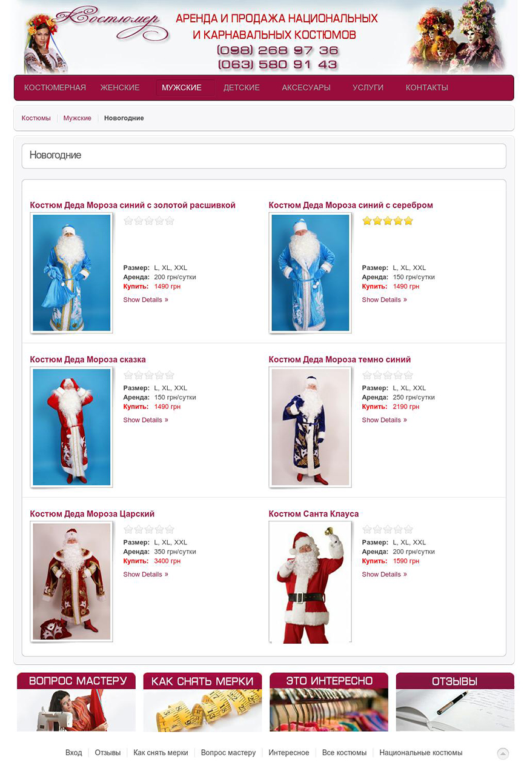Open the Аксесуары navigation item

tap(307, 88)
